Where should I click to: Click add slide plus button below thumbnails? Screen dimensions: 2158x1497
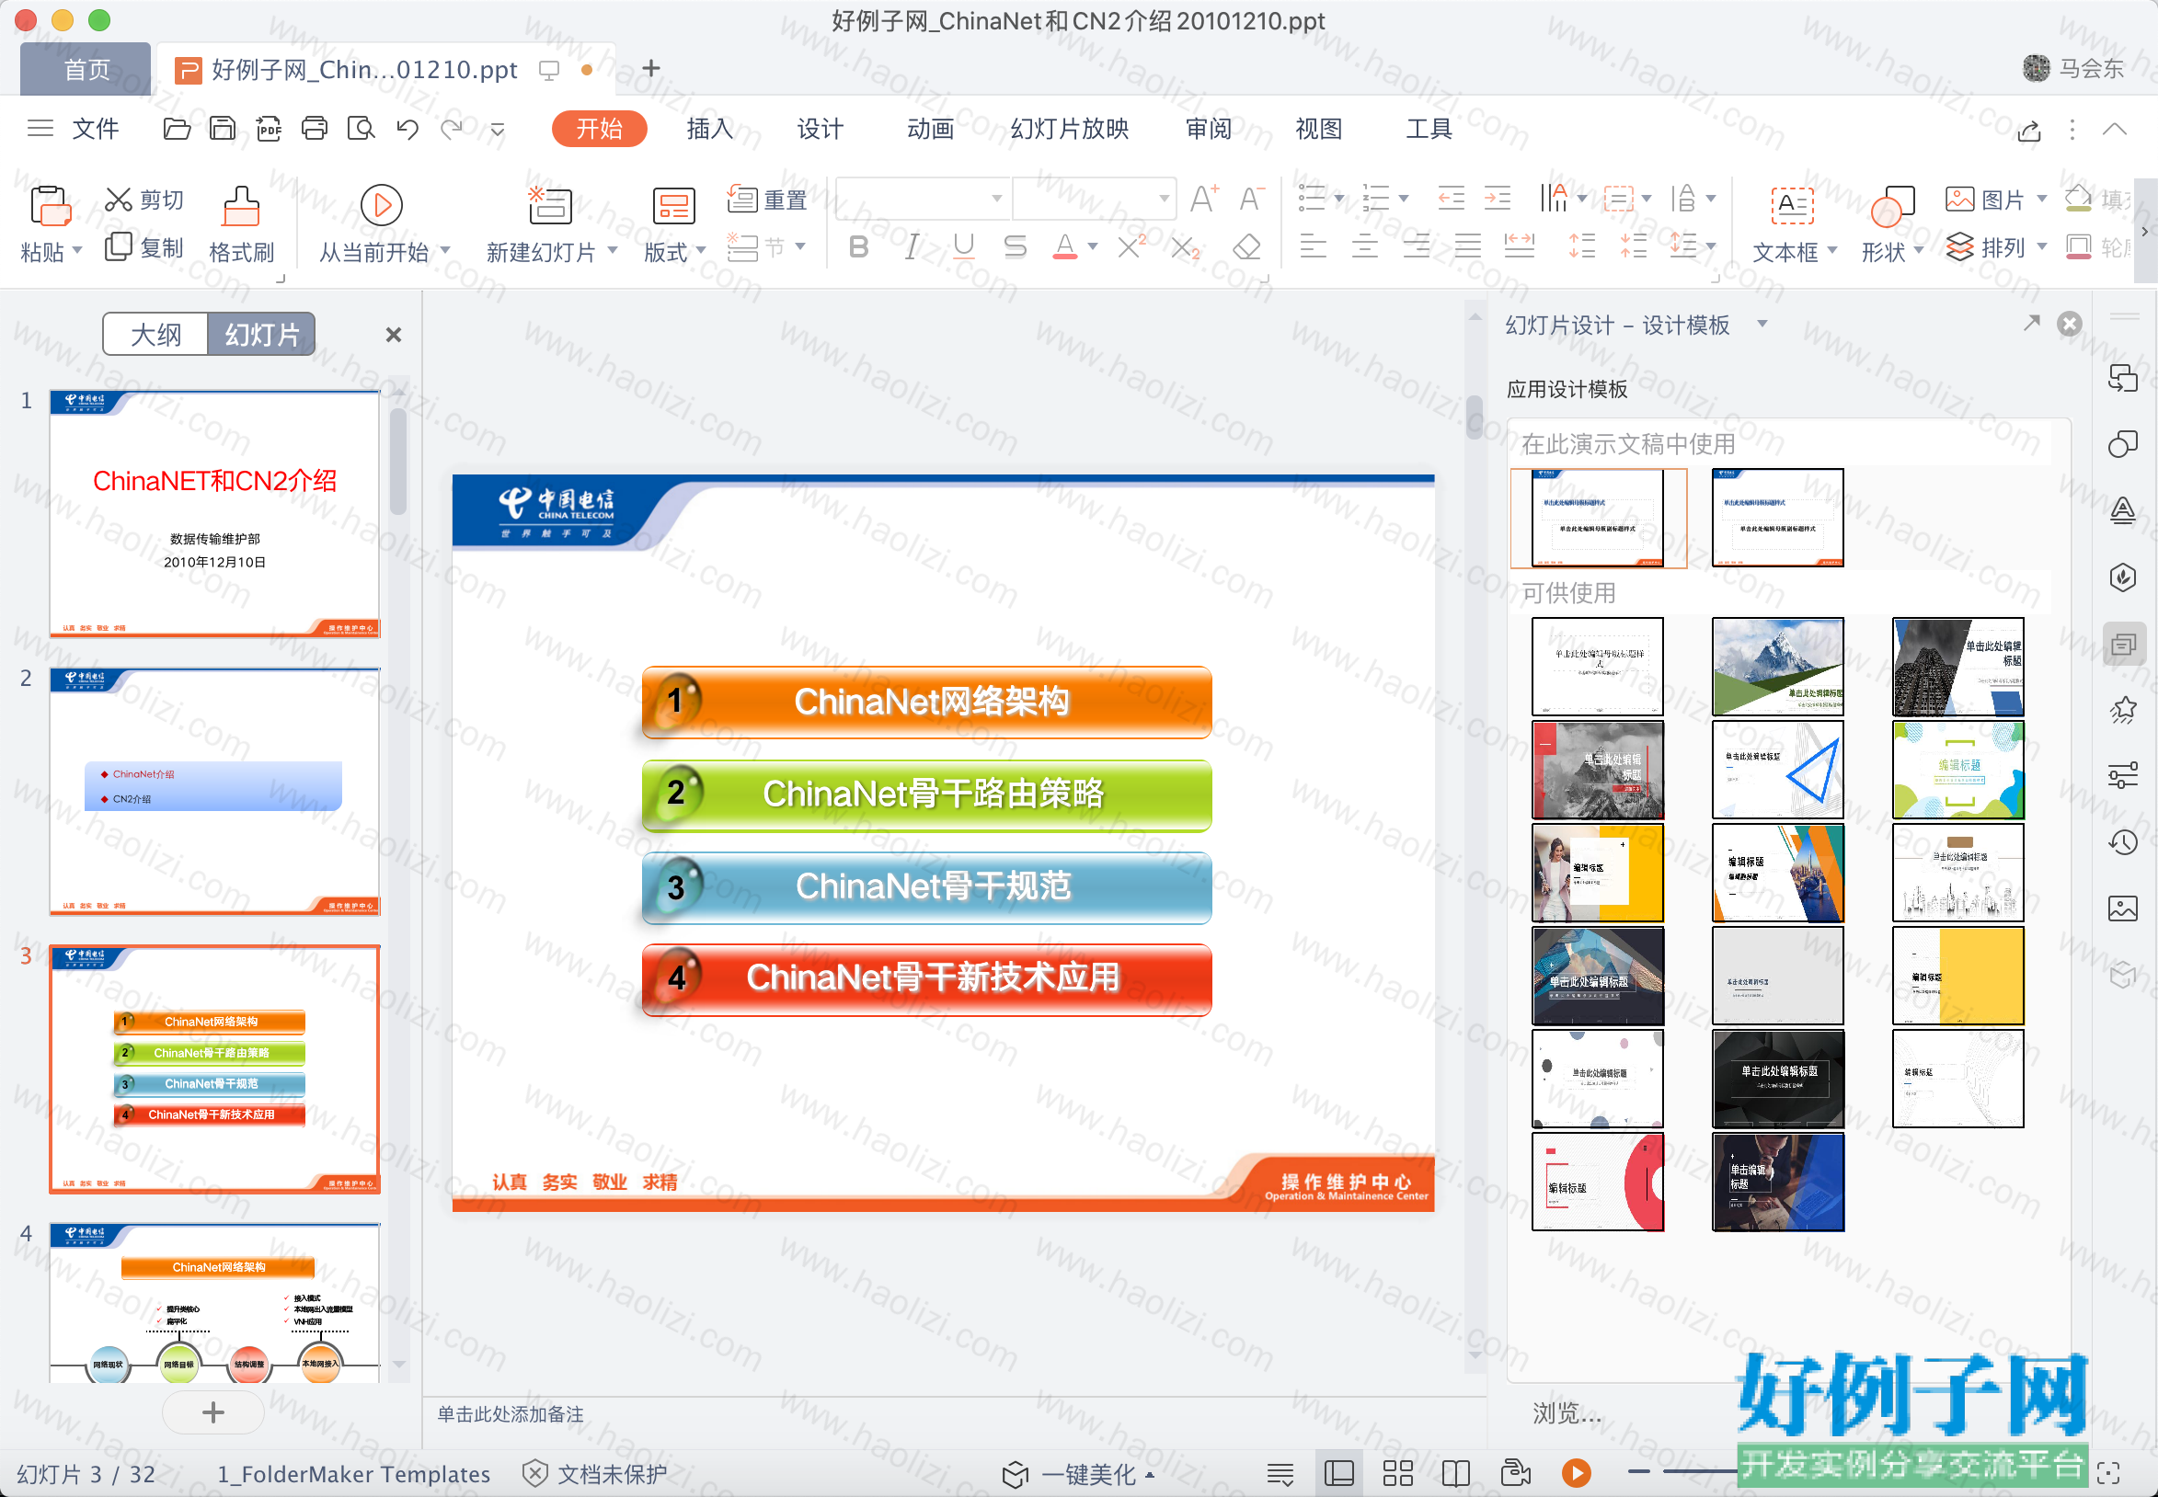213,1412
